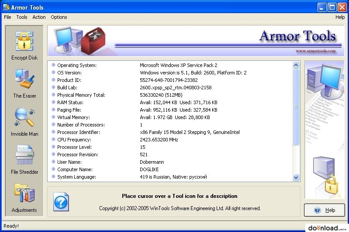Open the Action menu

39,17
